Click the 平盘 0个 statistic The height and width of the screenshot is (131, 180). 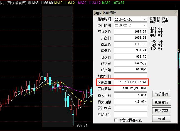click(156, 48)
